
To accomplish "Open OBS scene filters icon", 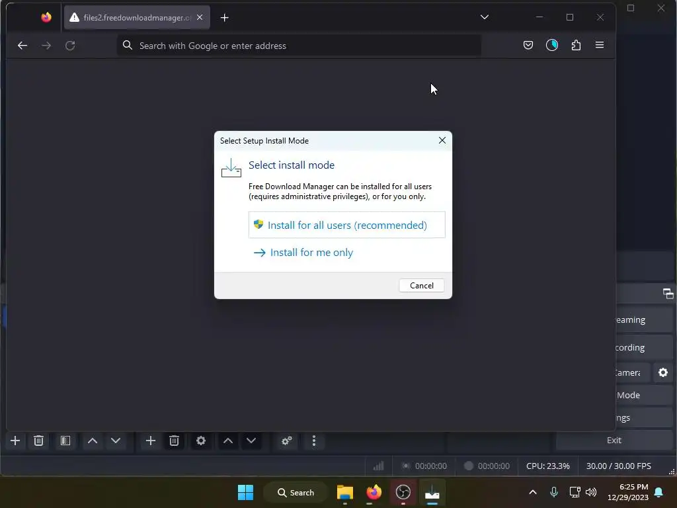I will tap(65, 441).
